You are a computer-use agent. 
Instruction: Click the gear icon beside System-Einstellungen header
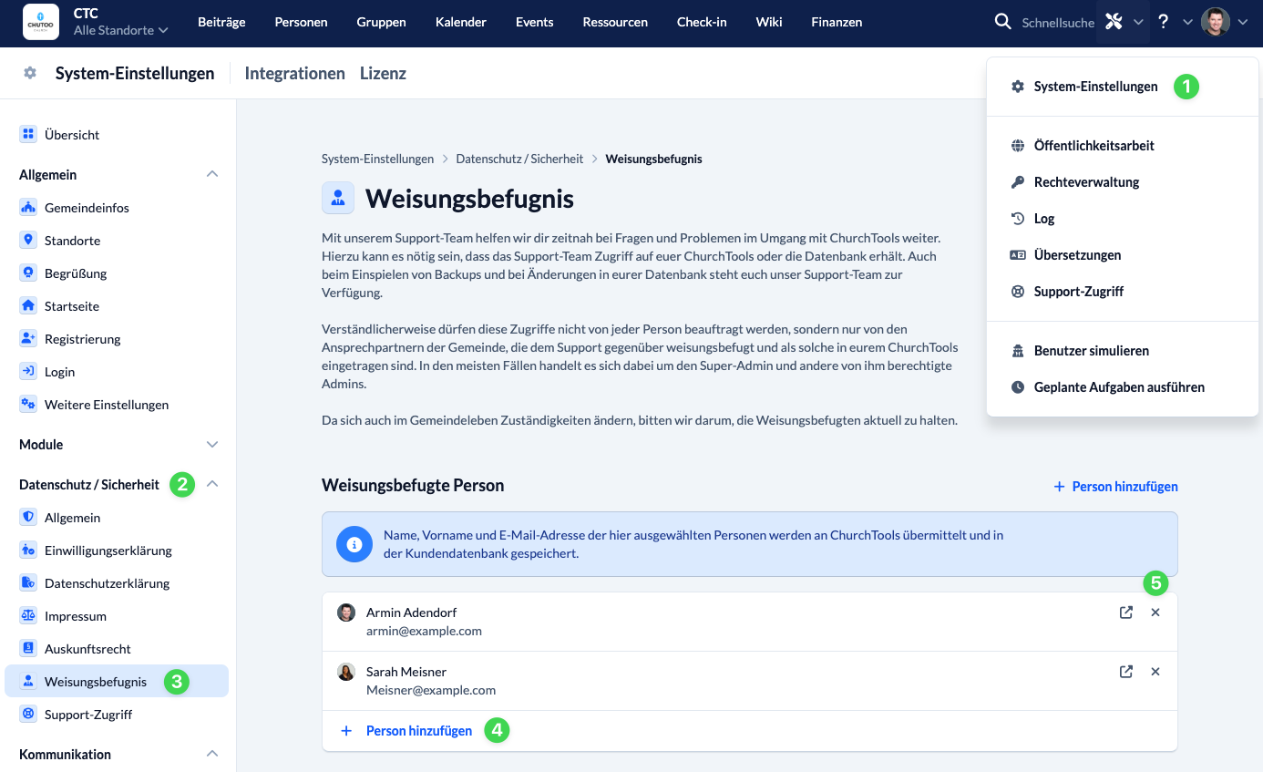[x=29, y=72]
